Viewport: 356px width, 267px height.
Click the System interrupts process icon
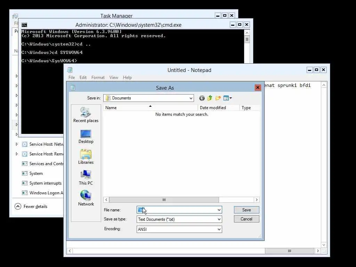tap(25, 183)
